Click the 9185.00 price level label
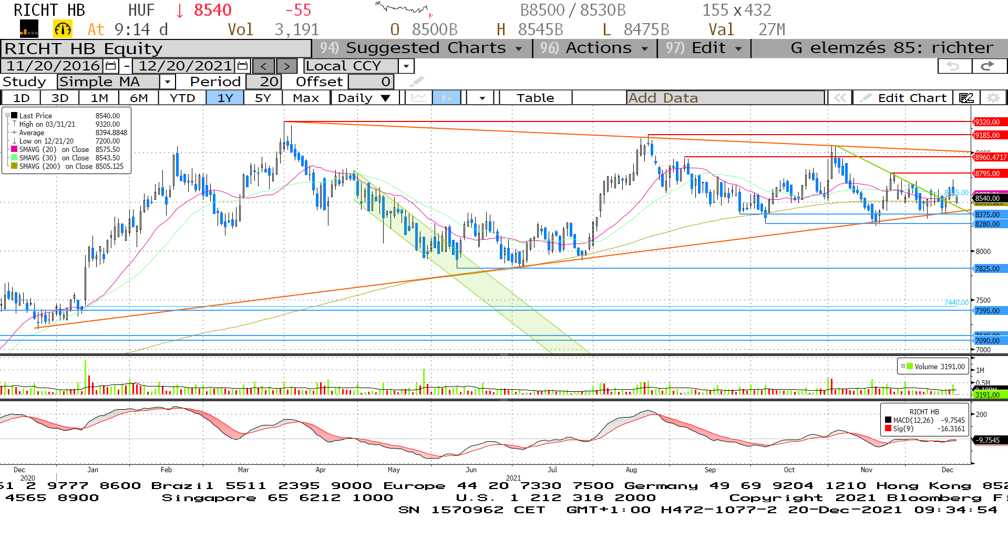Image resolution: width=1008 pixels, height=539 pixels. [990, 135]
